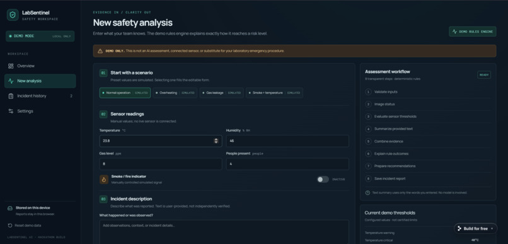
Task: Click the warning triangle icon in demo banner
Action: [100, 51]
